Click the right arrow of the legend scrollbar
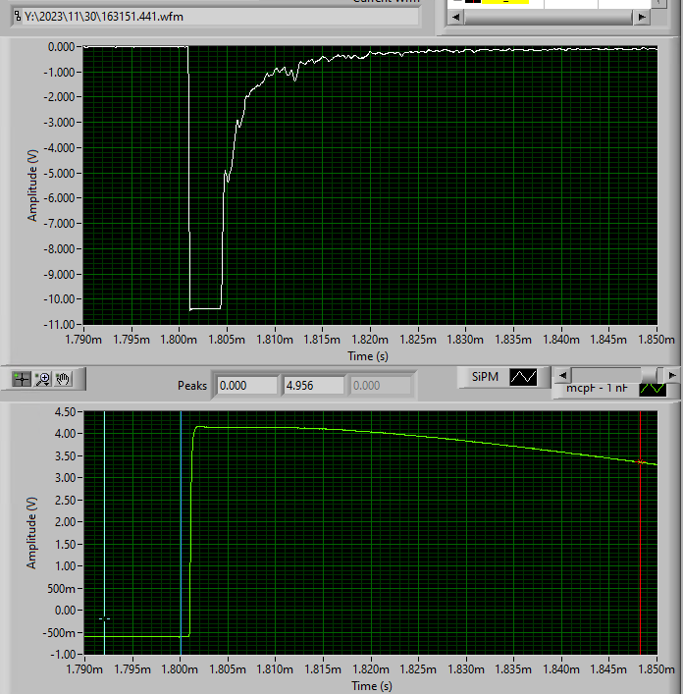The width and height of the screenshot is (683, 694). coord(672,375)
